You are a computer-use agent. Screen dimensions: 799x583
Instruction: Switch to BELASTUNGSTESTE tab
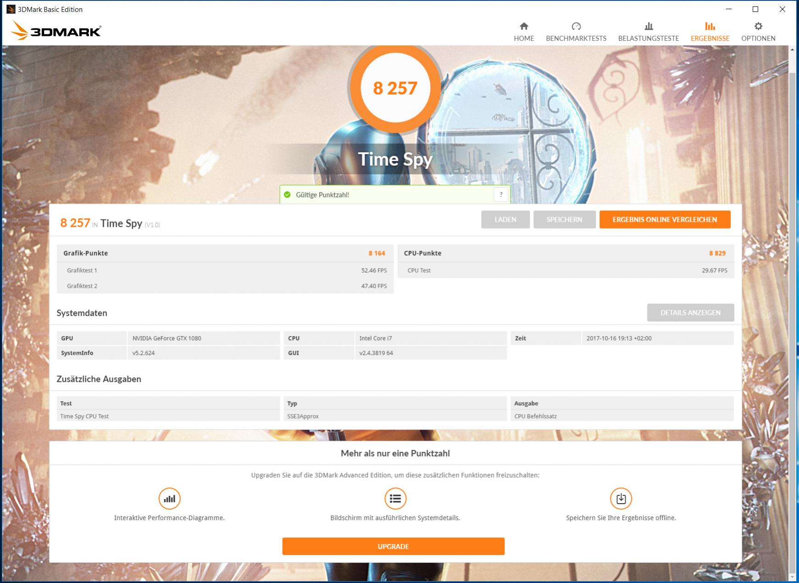[x=649, y=32]
